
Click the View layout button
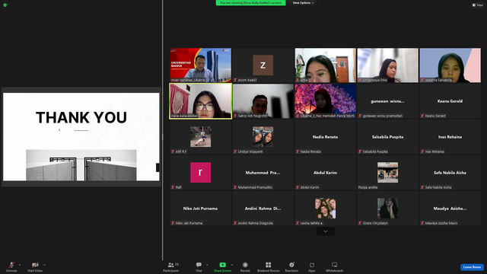click(x=478, y=5)
